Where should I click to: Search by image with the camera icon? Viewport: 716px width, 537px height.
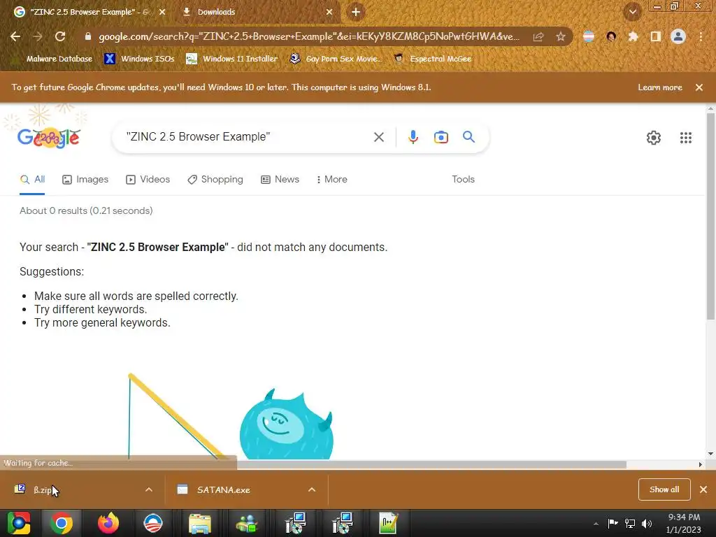[441, 137]
